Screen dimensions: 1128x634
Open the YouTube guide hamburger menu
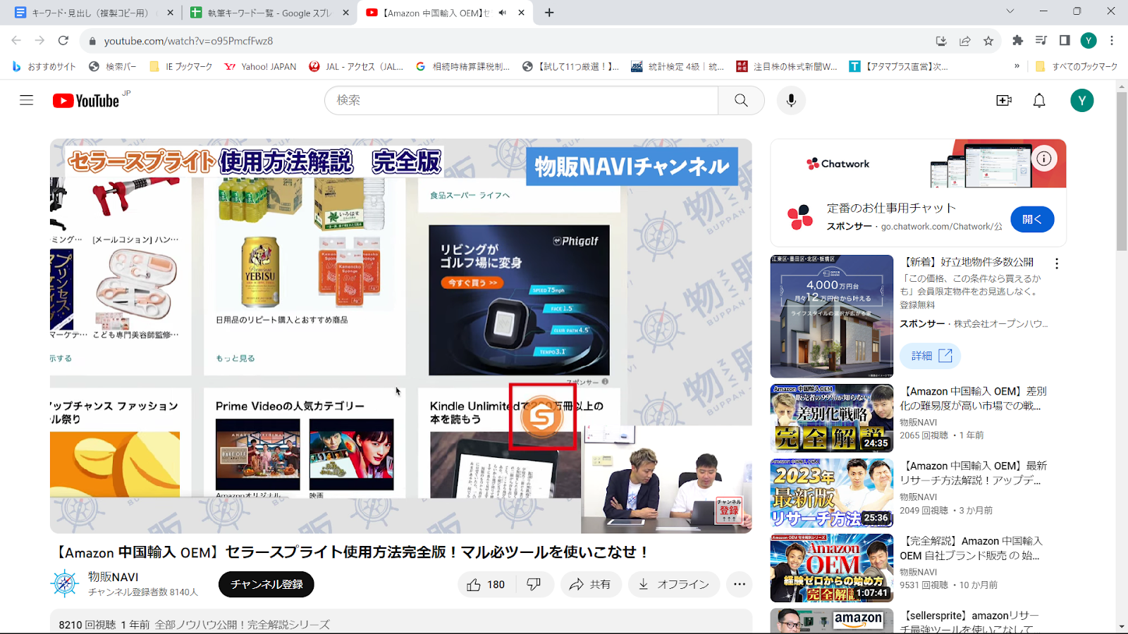coord(26,100)
